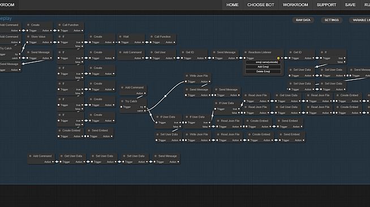Go to CHOOSE BOT

click(260, 5)
